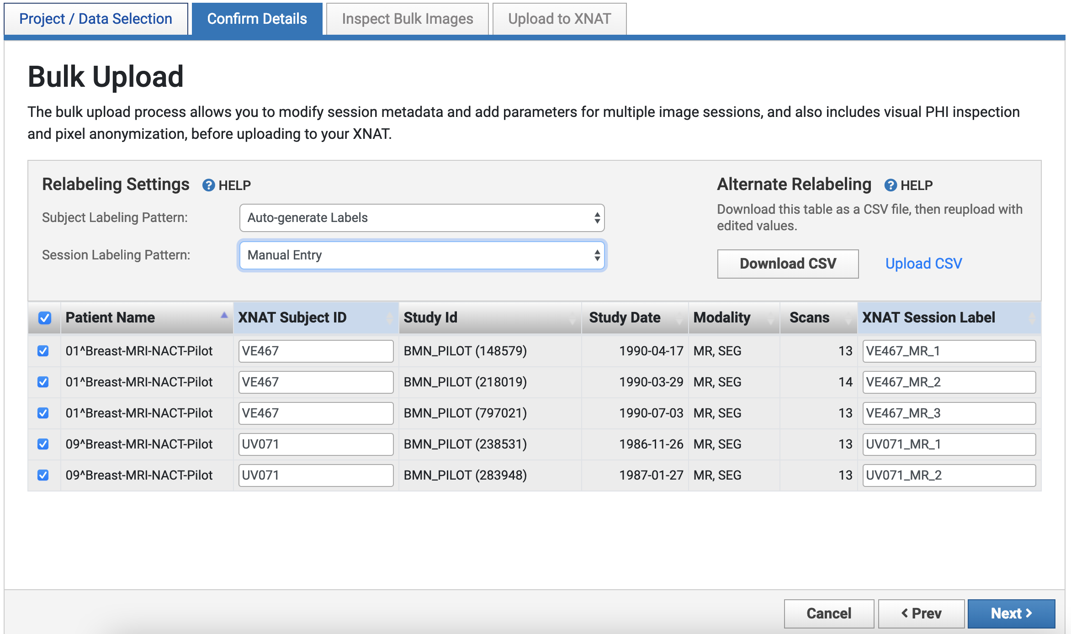Switch to Project / Data Selection tab
Image resolution: width=1071 pixels, height=634 pixels.
click(x=96, y=19)
